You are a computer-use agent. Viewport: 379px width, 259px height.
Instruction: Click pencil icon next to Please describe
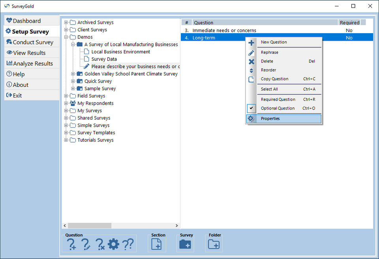coord(86,66)
